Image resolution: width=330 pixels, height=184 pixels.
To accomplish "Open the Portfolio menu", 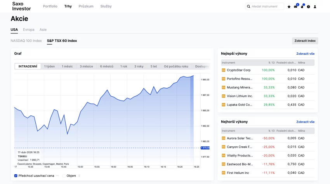I will [x=50, y=6].
